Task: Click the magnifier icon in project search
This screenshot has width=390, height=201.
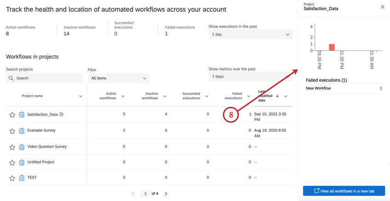Action: tap(11, 78)
